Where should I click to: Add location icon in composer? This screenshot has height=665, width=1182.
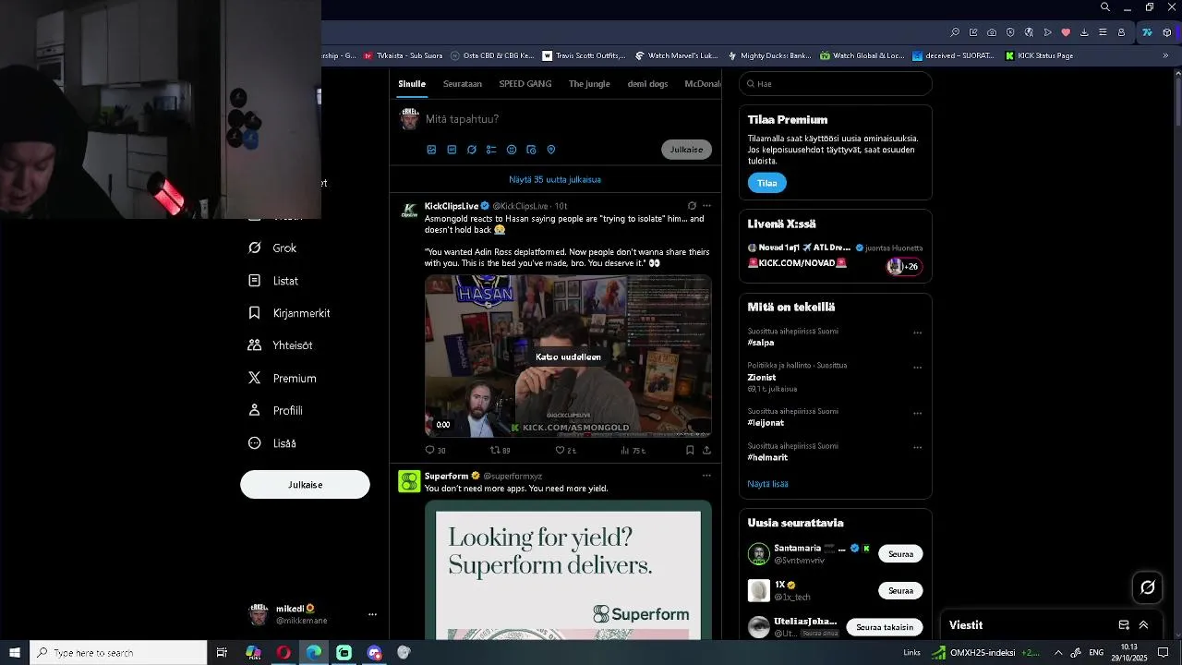coord(551,150)
